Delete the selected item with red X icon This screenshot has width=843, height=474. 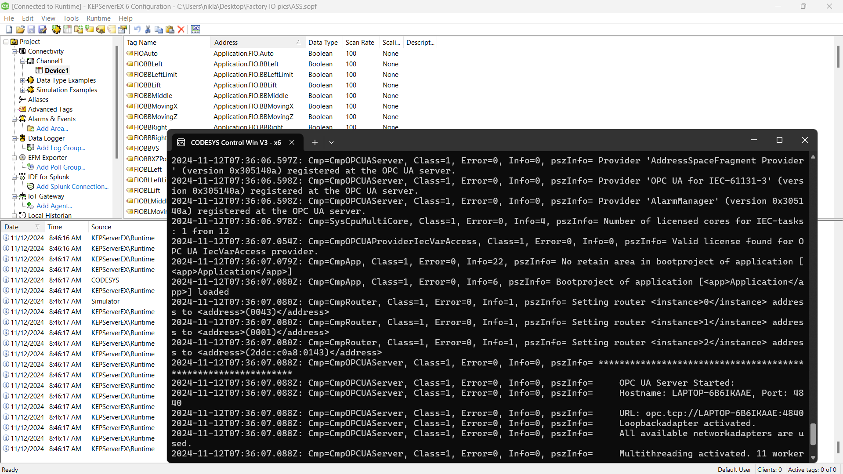[181, 29]
